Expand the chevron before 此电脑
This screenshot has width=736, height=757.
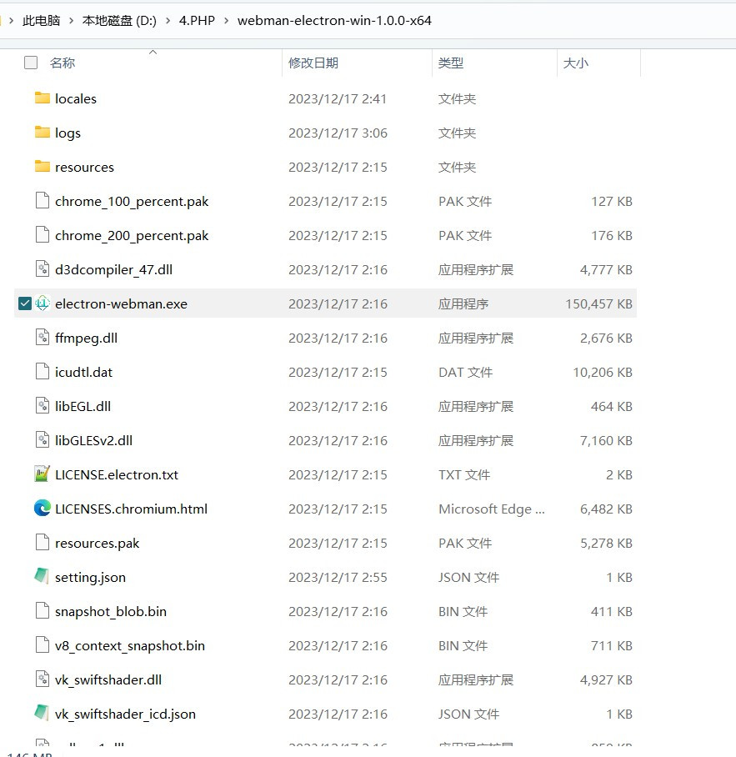(11, 21)
